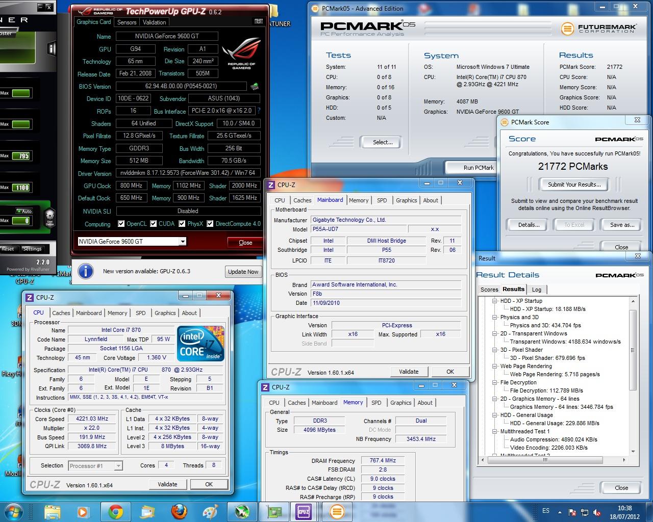Switch to the PCMark orange taskbar icon

(x=336, y=511)
